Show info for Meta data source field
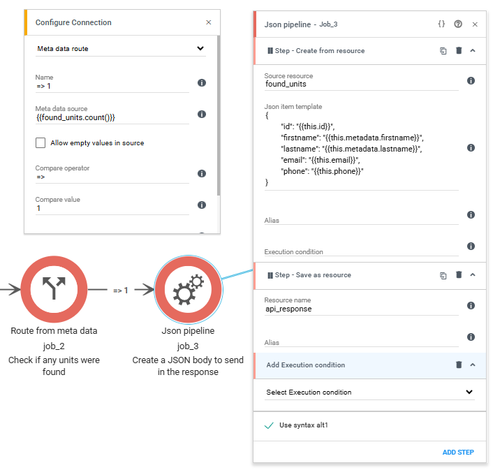The width and height of the screenshot is (493, 470). pyautogui.click(x=202, y=114)
